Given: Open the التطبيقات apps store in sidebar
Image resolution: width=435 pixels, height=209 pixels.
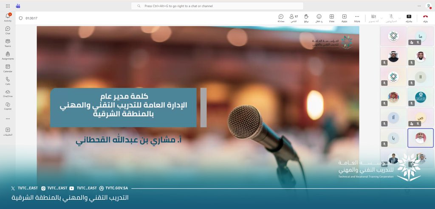Looking at the screenshot, I should tap(8, 131).
